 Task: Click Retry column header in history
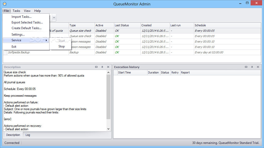(x=175, y=72)
